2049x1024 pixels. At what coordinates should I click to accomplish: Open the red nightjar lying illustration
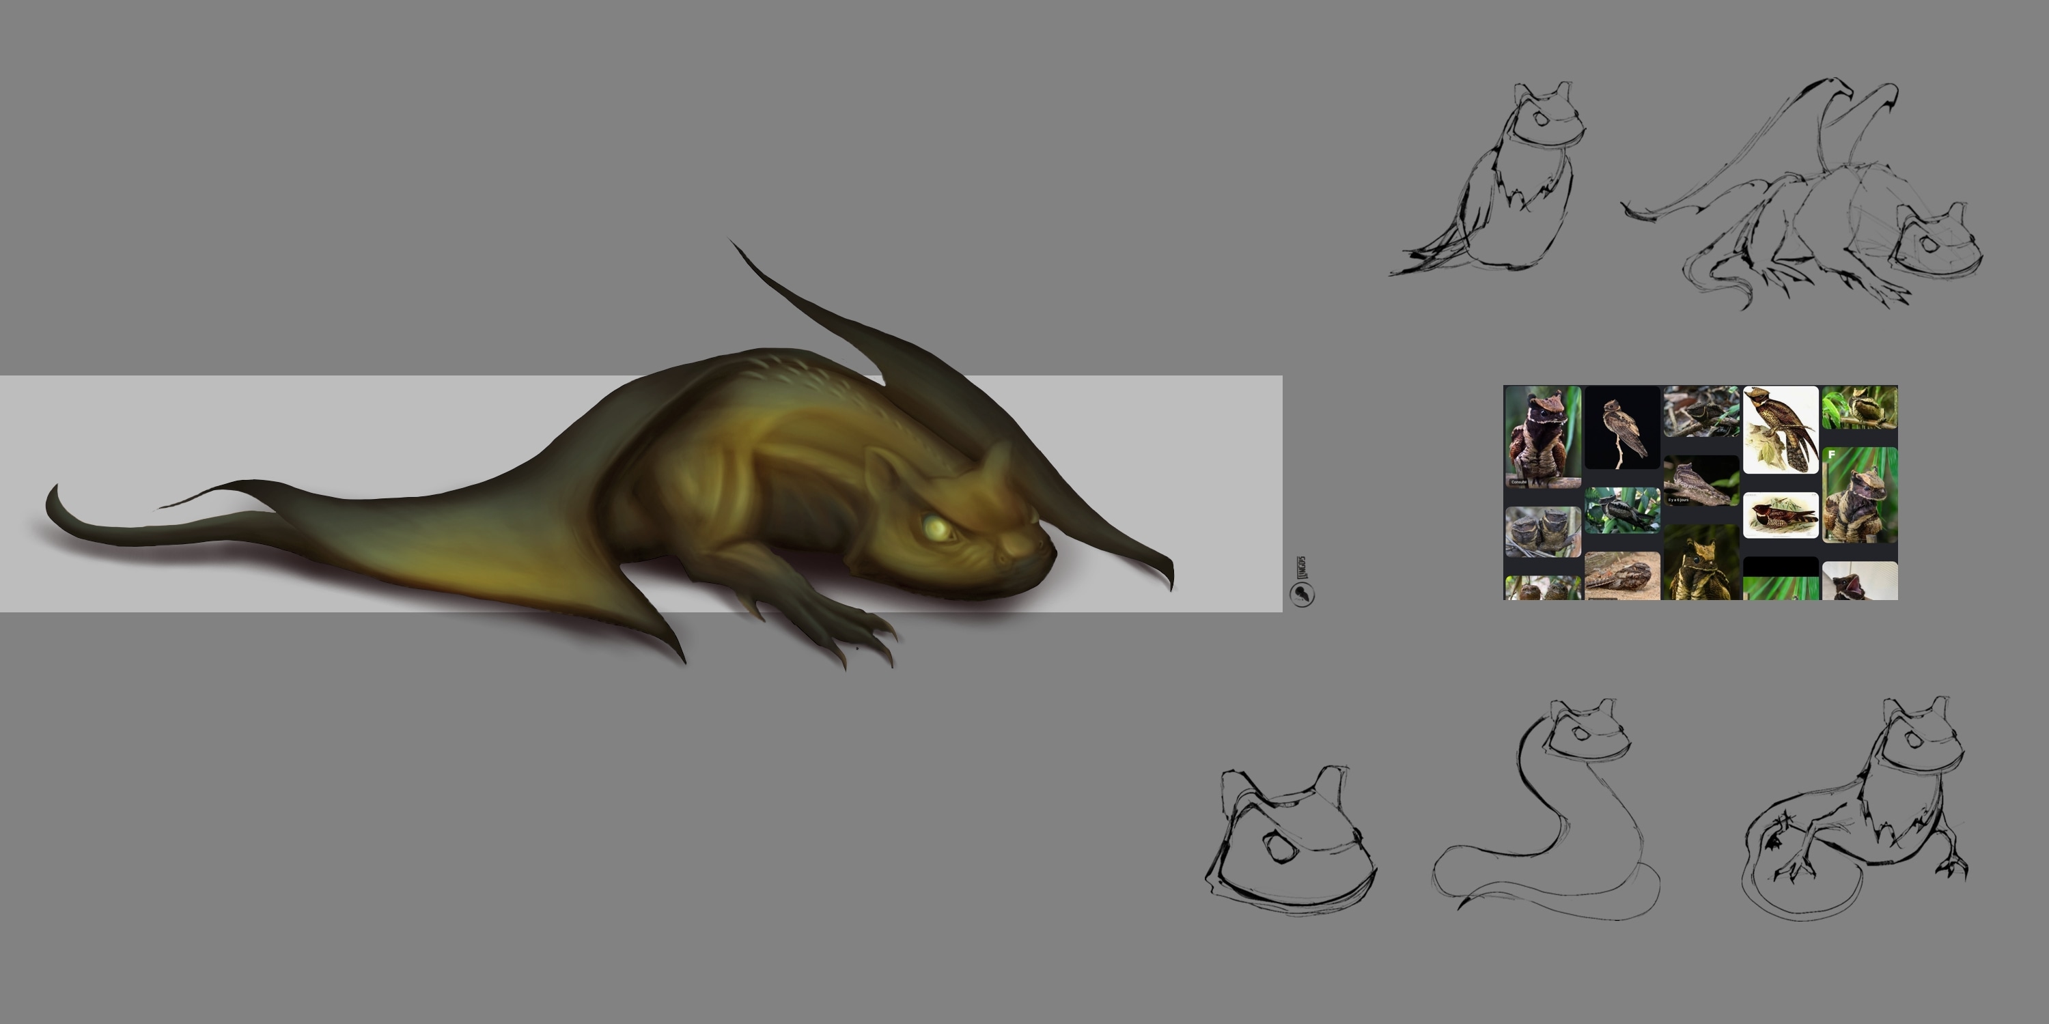click(1780, 515)
